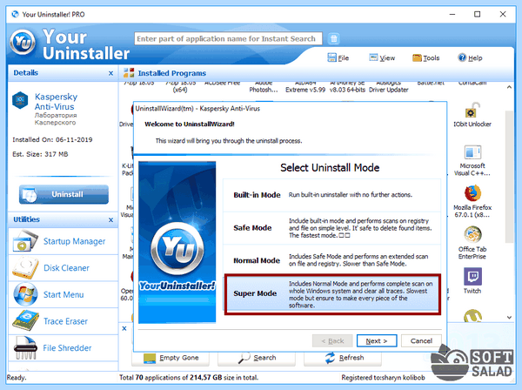522x390 pixels.
Task: Choose Safe Mode uninstall option
Action: coord(331,228)
